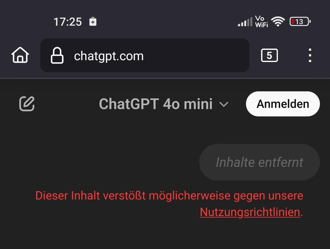The width and height of the screenshot is (330, 249).
Task: Open the three-dot browser menu
Action: coord(310,55)
